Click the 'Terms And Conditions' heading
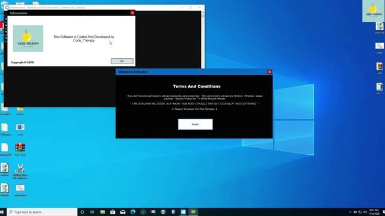Viewport: 385px width, 216px height. pos(197,86)
